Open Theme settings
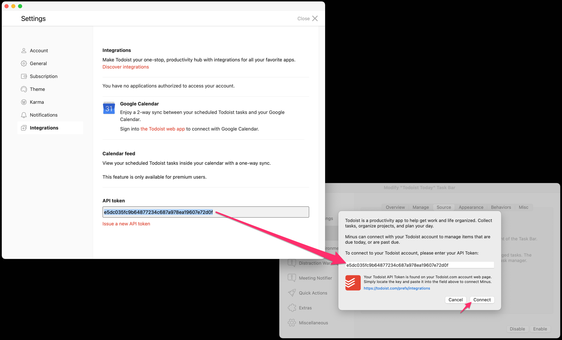 [50, 89]
